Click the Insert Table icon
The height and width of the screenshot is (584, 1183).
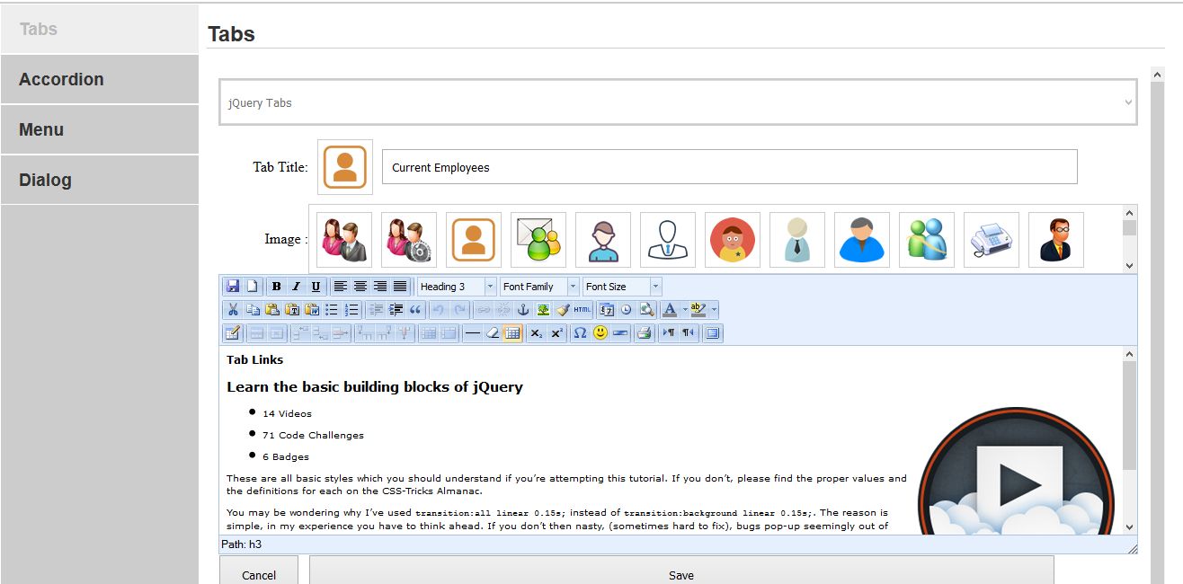point(233,333)
